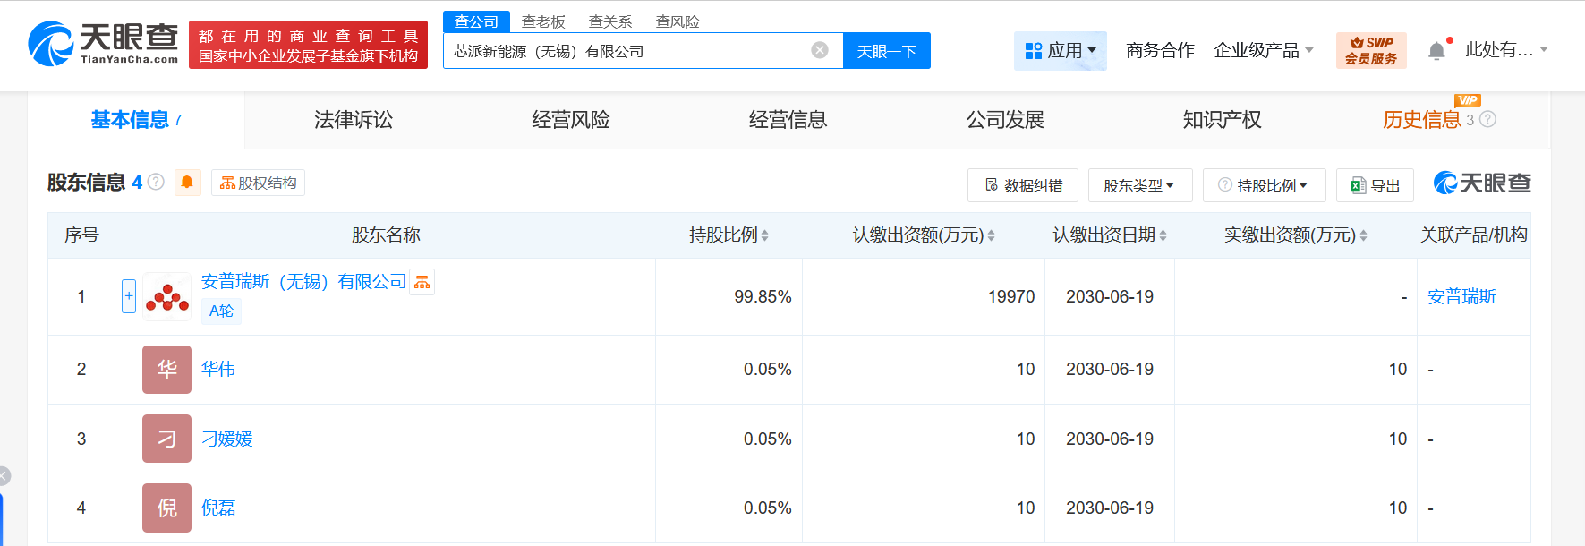Screen dimensions: 1585x546
Task: Select the 查关系 search tab
Action: click(x=610, y=21)
